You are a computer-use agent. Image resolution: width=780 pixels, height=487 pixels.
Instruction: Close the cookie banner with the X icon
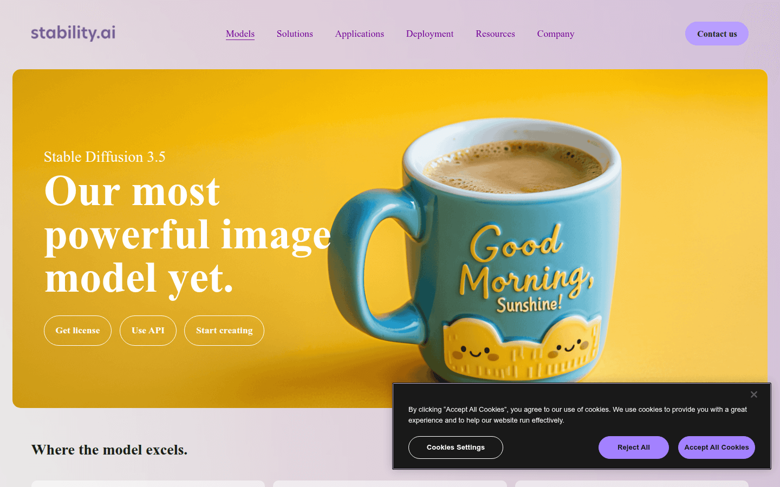[754, 394]
